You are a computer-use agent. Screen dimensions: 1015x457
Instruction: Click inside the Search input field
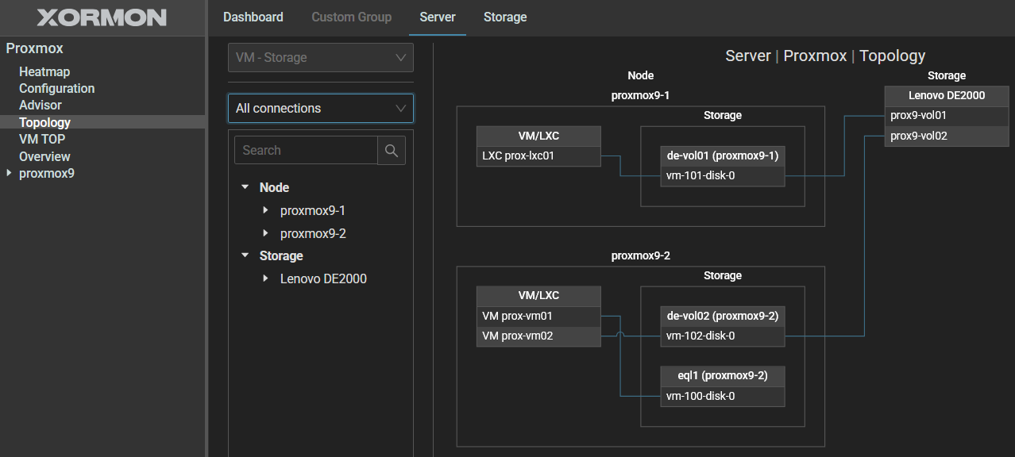tap(306, 151)
